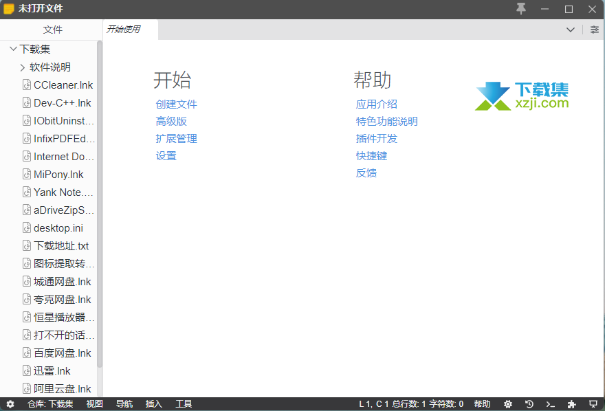Open the 扩展管理 link

pos(176,138)
